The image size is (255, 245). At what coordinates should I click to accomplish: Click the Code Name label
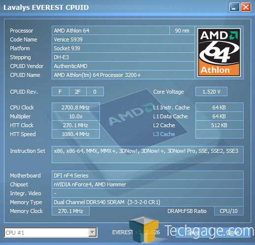[24, 39]
